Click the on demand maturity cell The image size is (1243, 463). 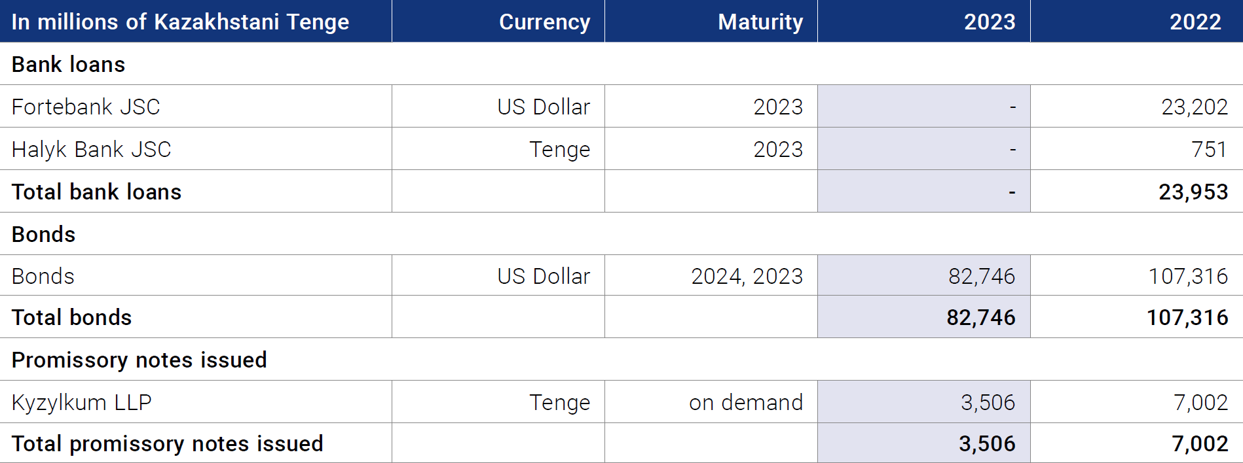(x=745, y=402)
